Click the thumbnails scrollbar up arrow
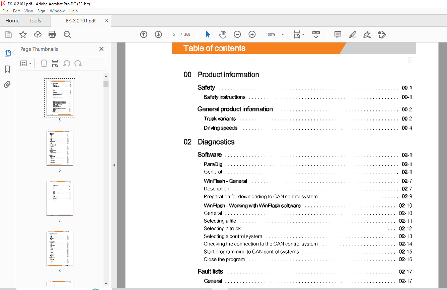This screenshot has height=290, width=447. (106, 77)
